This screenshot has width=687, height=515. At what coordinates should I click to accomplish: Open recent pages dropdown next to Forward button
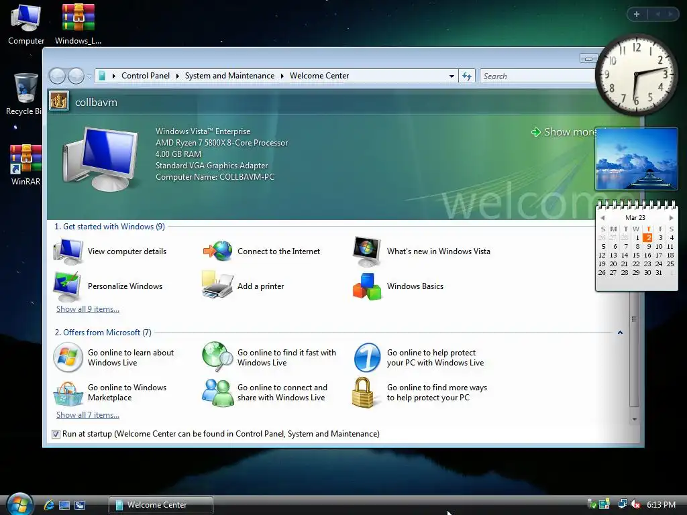[89, 76]
